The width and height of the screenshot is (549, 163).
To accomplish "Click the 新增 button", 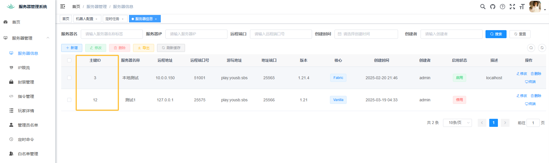I will (72, 48).
